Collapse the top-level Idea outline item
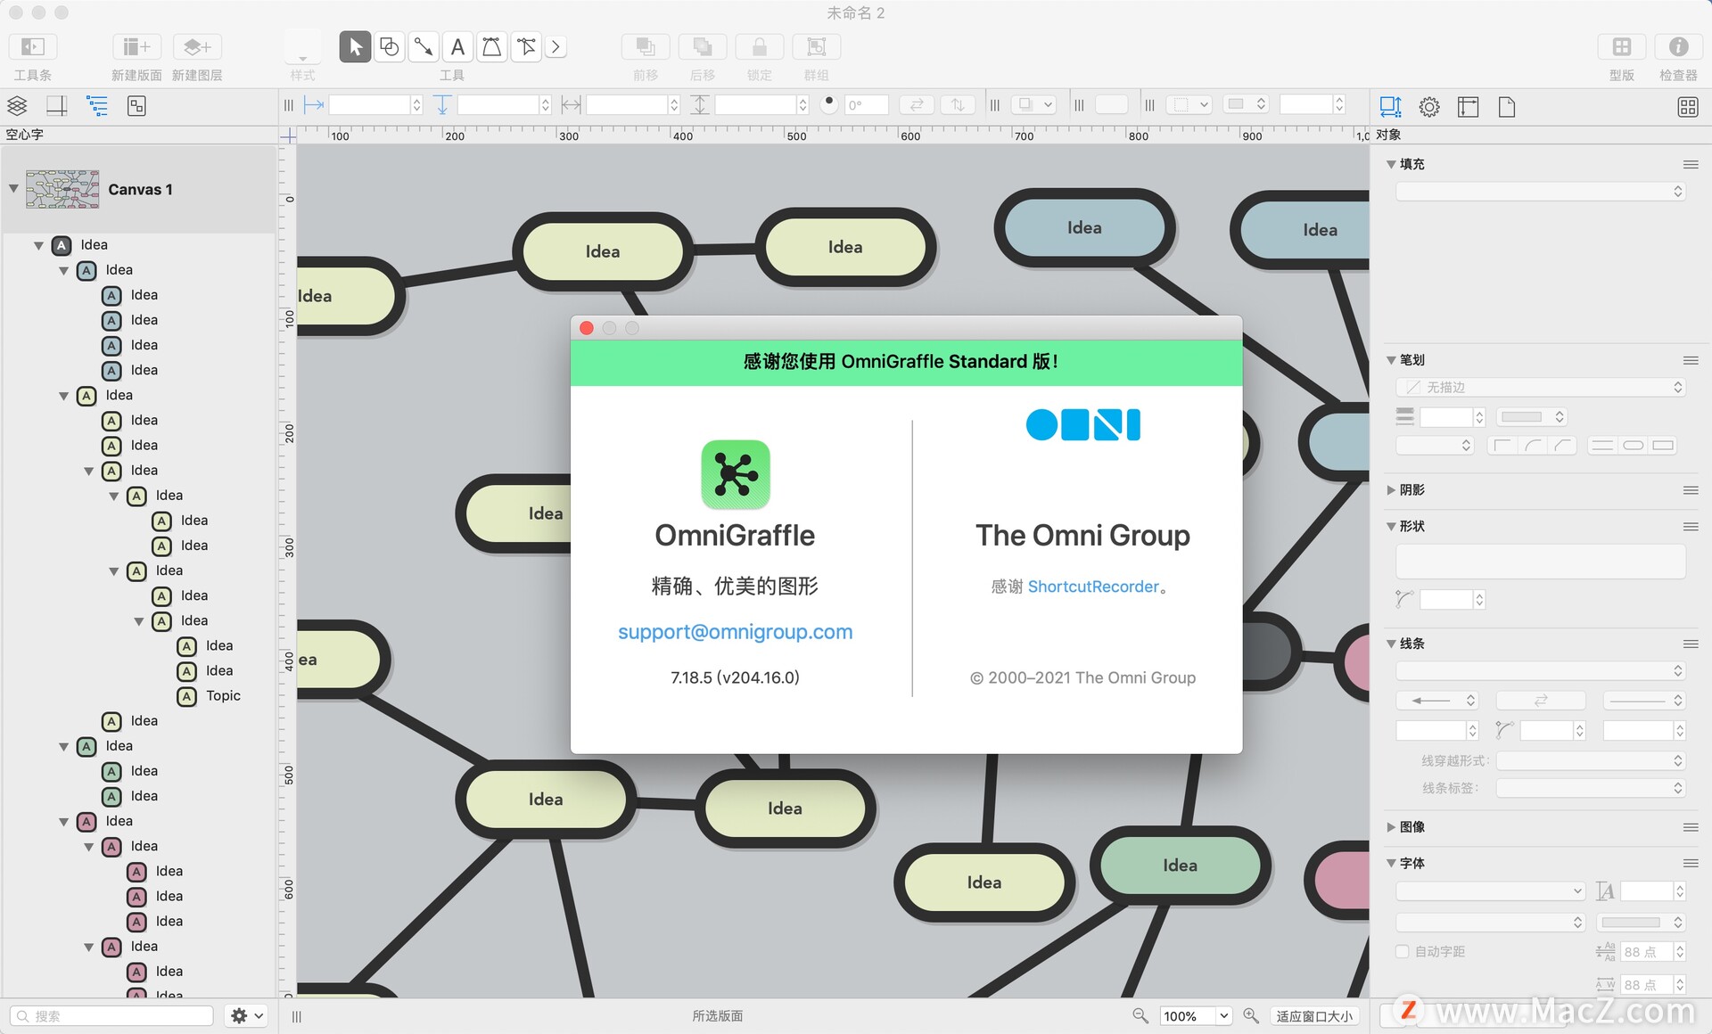This screenshot has width=1712, height=1034. coord(38,245)
